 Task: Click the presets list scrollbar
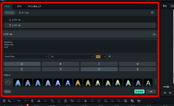156,83
